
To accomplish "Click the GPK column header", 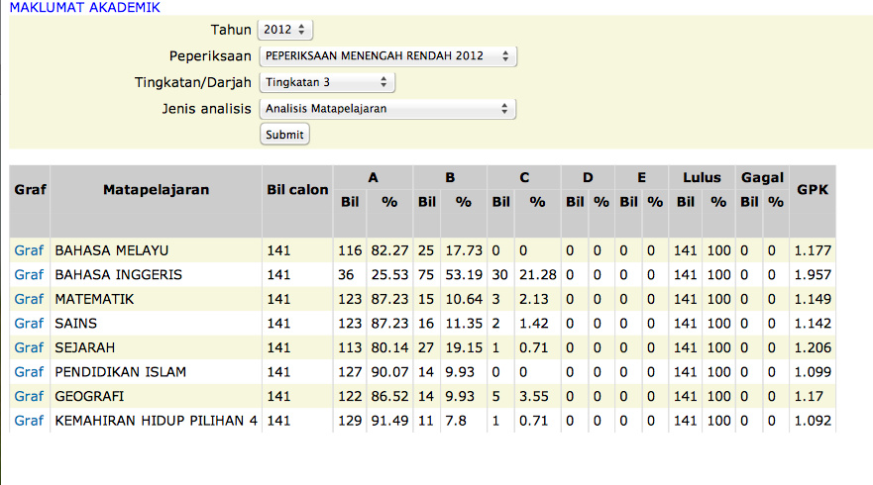I will [x=813, y=189].
